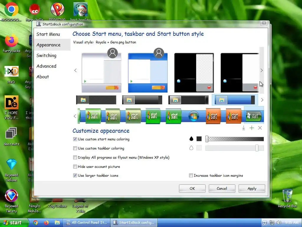
Task: Switch to the Switching page
Action: pos(46,55)
